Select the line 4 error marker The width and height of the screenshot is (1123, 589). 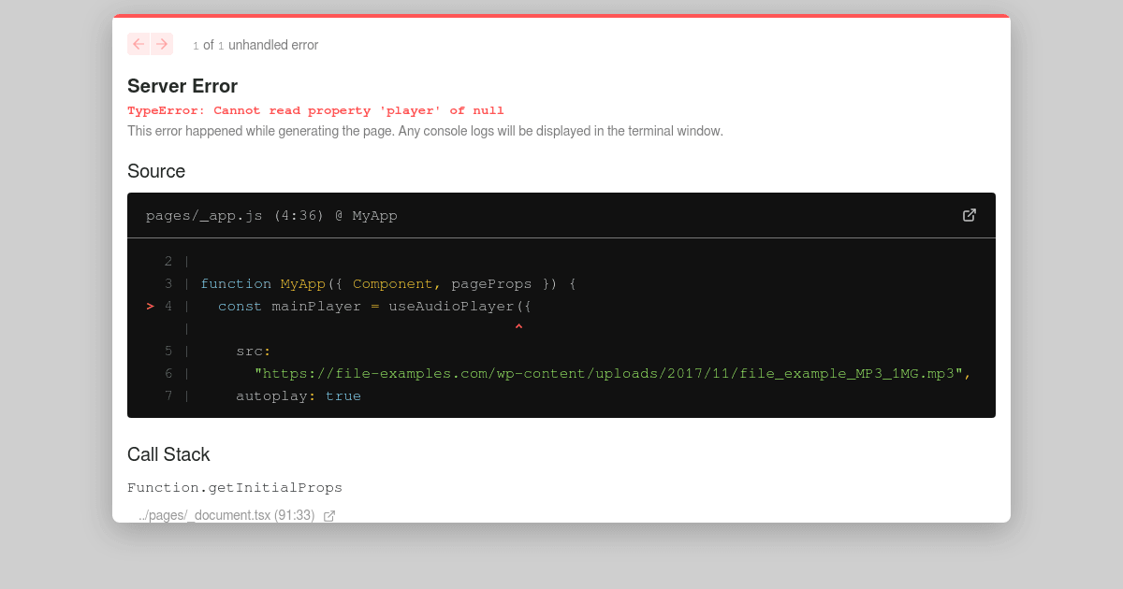149,306
